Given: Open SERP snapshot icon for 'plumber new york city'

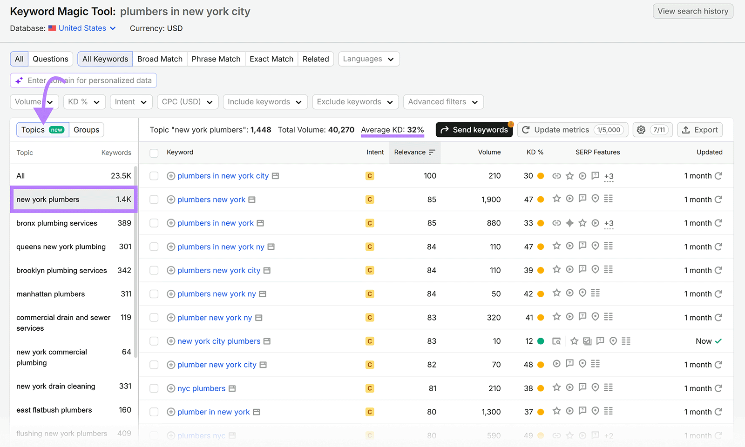Looking at the screenshot, I should (263, 365).
